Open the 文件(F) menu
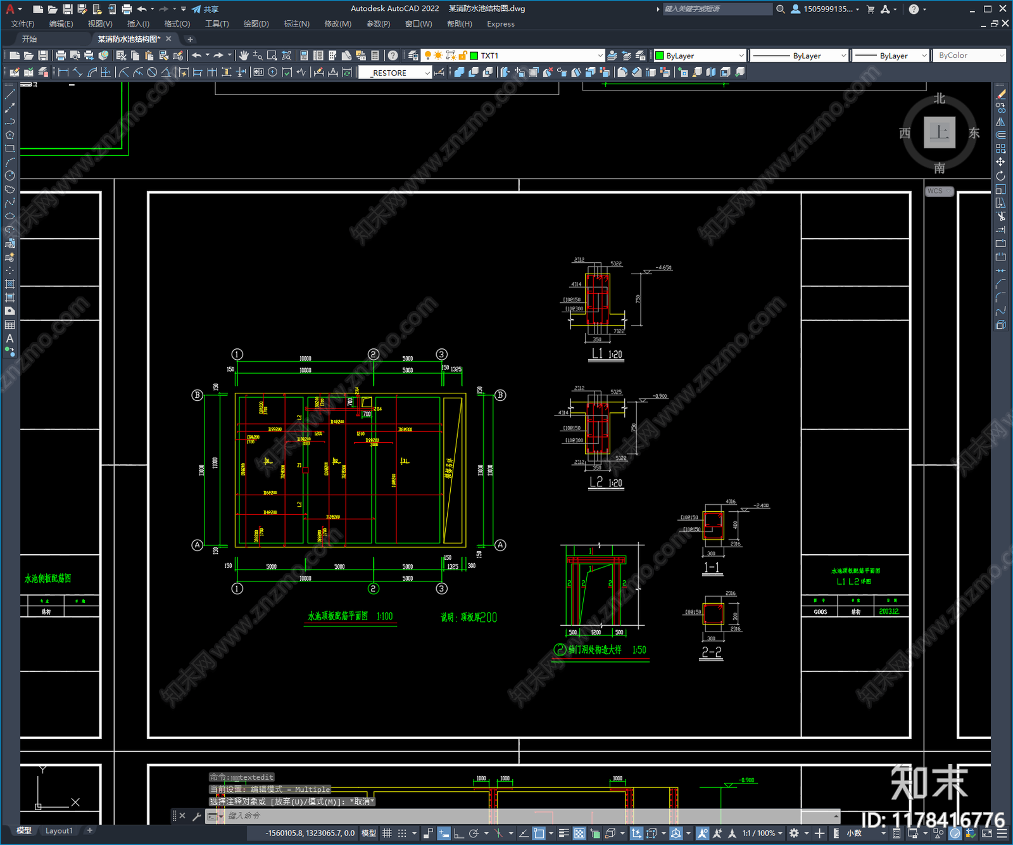Viewport: 1013px width, 845px height. pos(22,23)
